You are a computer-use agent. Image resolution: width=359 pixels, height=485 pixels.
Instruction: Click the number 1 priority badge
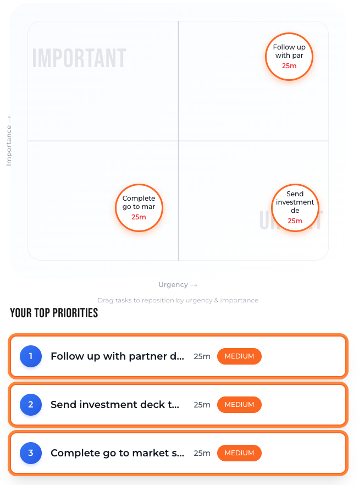[x=31, y=356]
